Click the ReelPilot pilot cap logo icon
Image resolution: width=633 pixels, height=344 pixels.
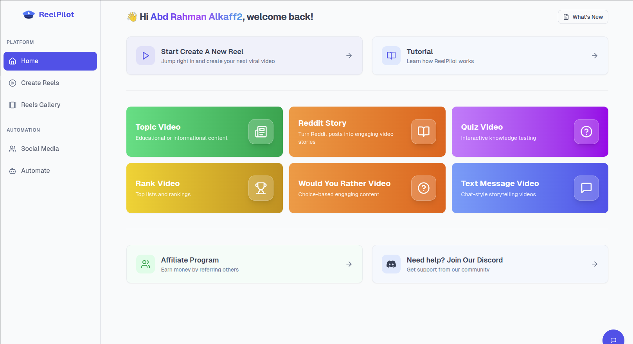click(29, 14)
